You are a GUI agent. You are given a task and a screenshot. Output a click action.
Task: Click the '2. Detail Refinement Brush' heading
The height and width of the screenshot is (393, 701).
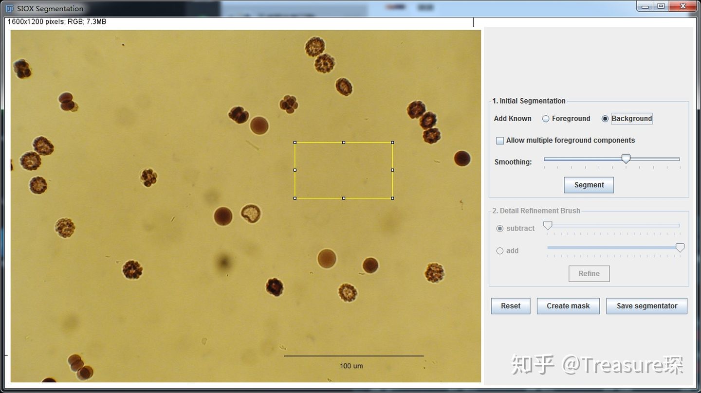pyautogui.click(x=536, y=211)
